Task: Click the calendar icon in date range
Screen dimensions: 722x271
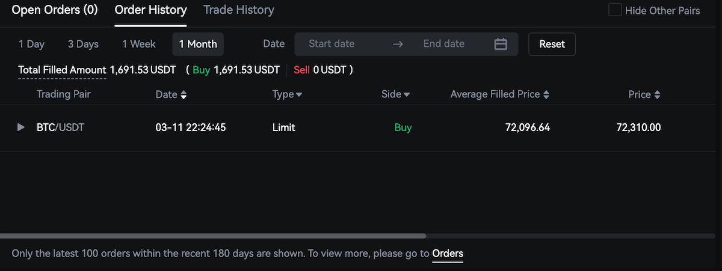Action: click(x=501, y=44)
